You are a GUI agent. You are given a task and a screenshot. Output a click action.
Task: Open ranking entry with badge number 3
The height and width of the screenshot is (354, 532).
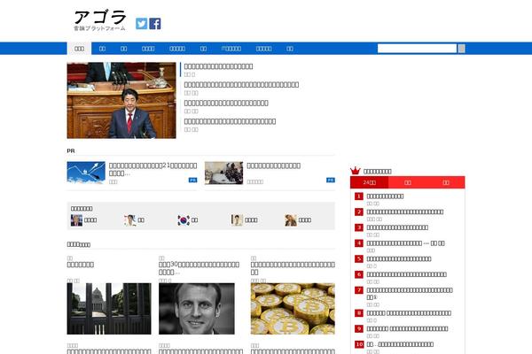pos(397,227)
